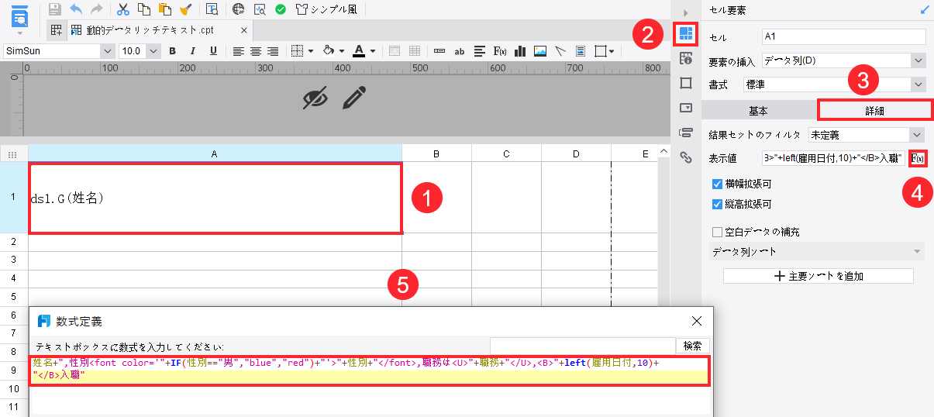Enable 空白データの補充 checkbox
This screenshot has height=417, width=934.
pyautogui.click(x=717, y=232)
